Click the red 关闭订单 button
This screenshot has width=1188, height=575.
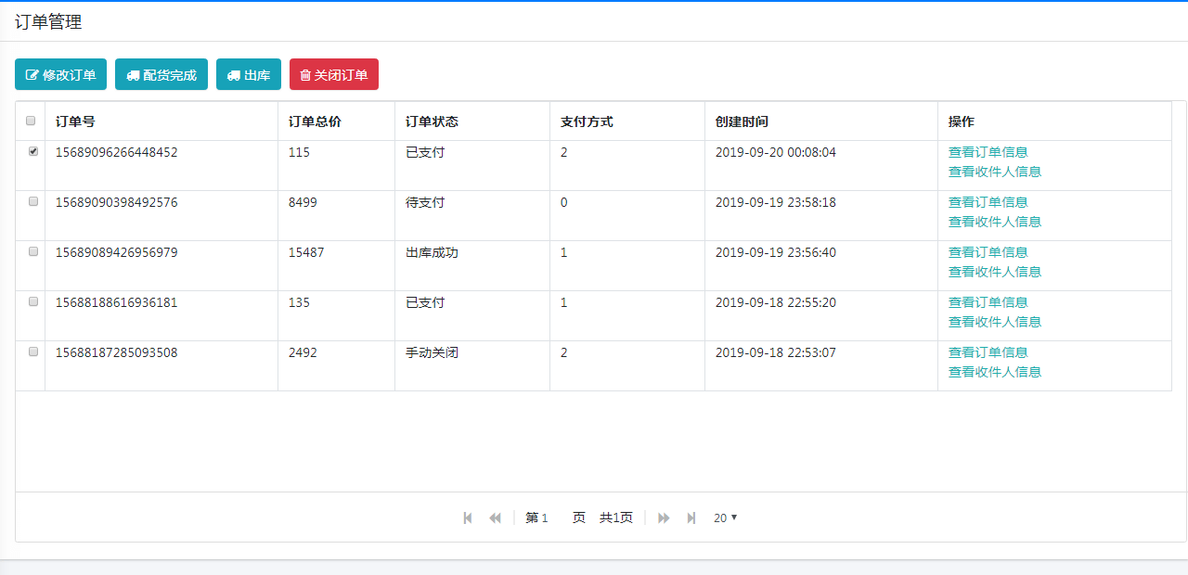334,74
